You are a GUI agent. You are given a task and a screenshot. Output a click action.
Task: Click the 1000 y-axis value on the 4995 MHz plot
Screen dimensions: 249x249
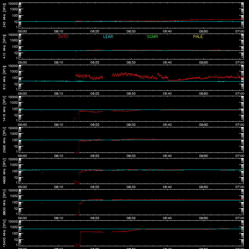pyautogui.click(x=14, y=165)
